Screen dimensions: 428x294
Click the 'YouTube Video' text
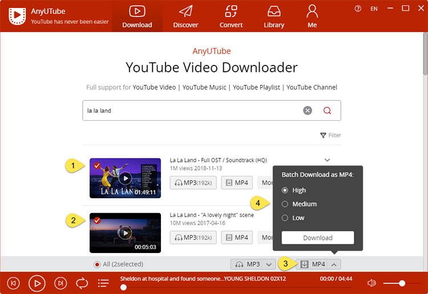pyautogui.click(x=154, y=88)
